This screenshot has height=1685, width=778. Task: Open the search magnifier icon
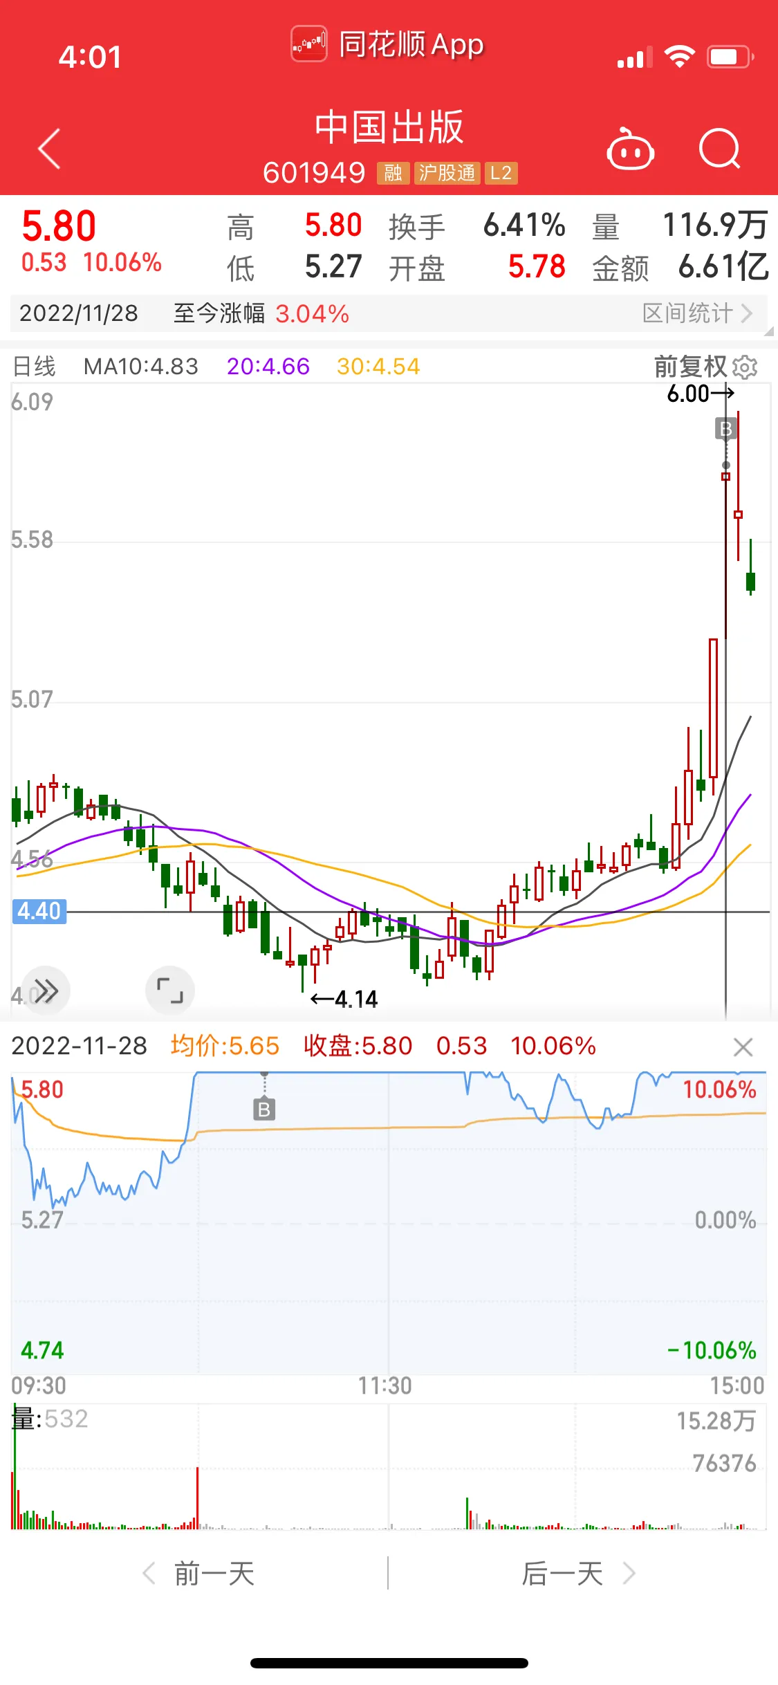click(x=719, y=149)
